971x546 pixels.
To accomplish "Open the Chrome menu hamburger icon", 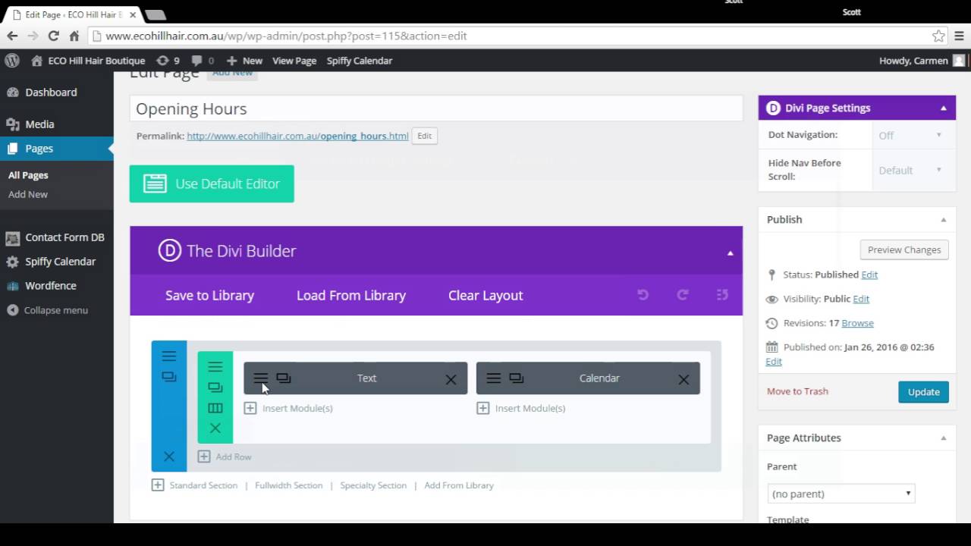I will click(x=959, y=36).
